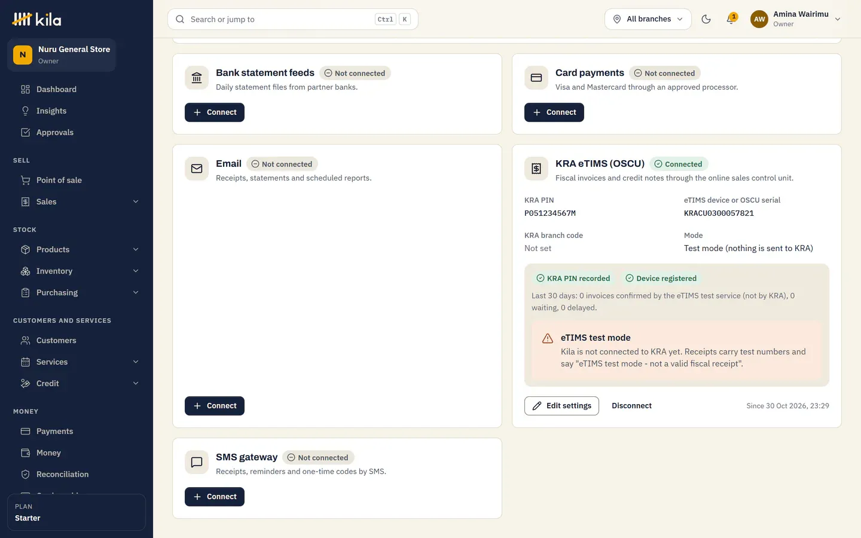Image resolution: width=861 pixels, height=538 pixels.
Task: Connect the SMS gateway
Action: 215,497
